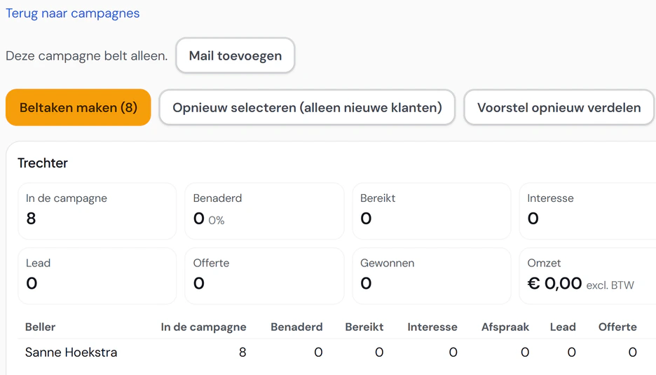Select the Interesse funnel card
The height and width of the screenshot is (375, 656).
pyautogui.click(x=587, y=211)
